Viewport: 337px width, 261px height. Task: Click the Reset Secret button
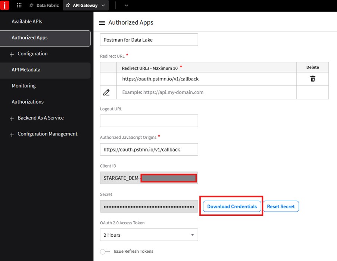pos(281,206)
